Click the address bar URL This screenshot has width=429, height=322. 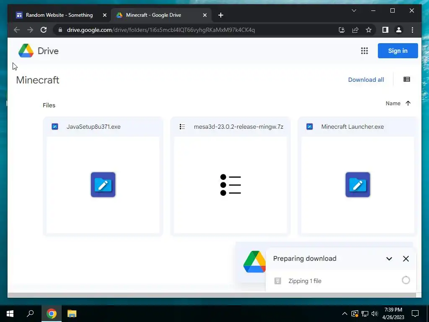click(161, 30)
